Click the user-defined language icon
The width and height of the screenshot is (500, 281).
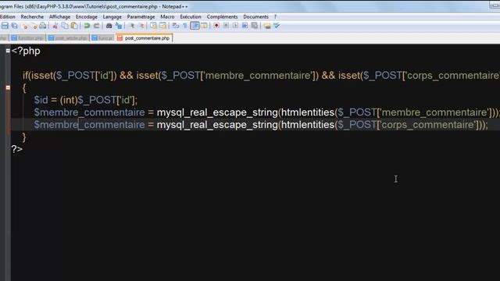coord(204,26)
